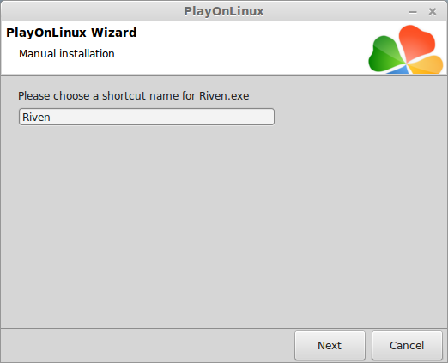Image resolution: width=448 pixels, height=363 pixels.
Task: Select the PlayOnLinux Wizard heading
Action: (x=71, y=33)
